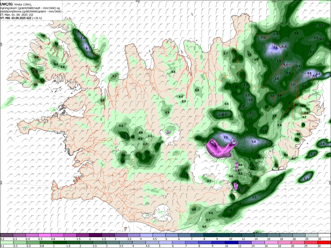The width and height of the screenshot is (331, 248).
Task: Click the darkest purple legend swatch labeled 2
Action: (x=95, y=235)
